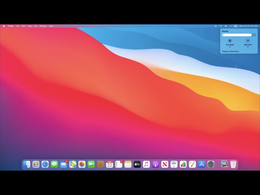Open the Messages app in the Dock
Viewport: 260px width, 195px height.
click(54, 164)
